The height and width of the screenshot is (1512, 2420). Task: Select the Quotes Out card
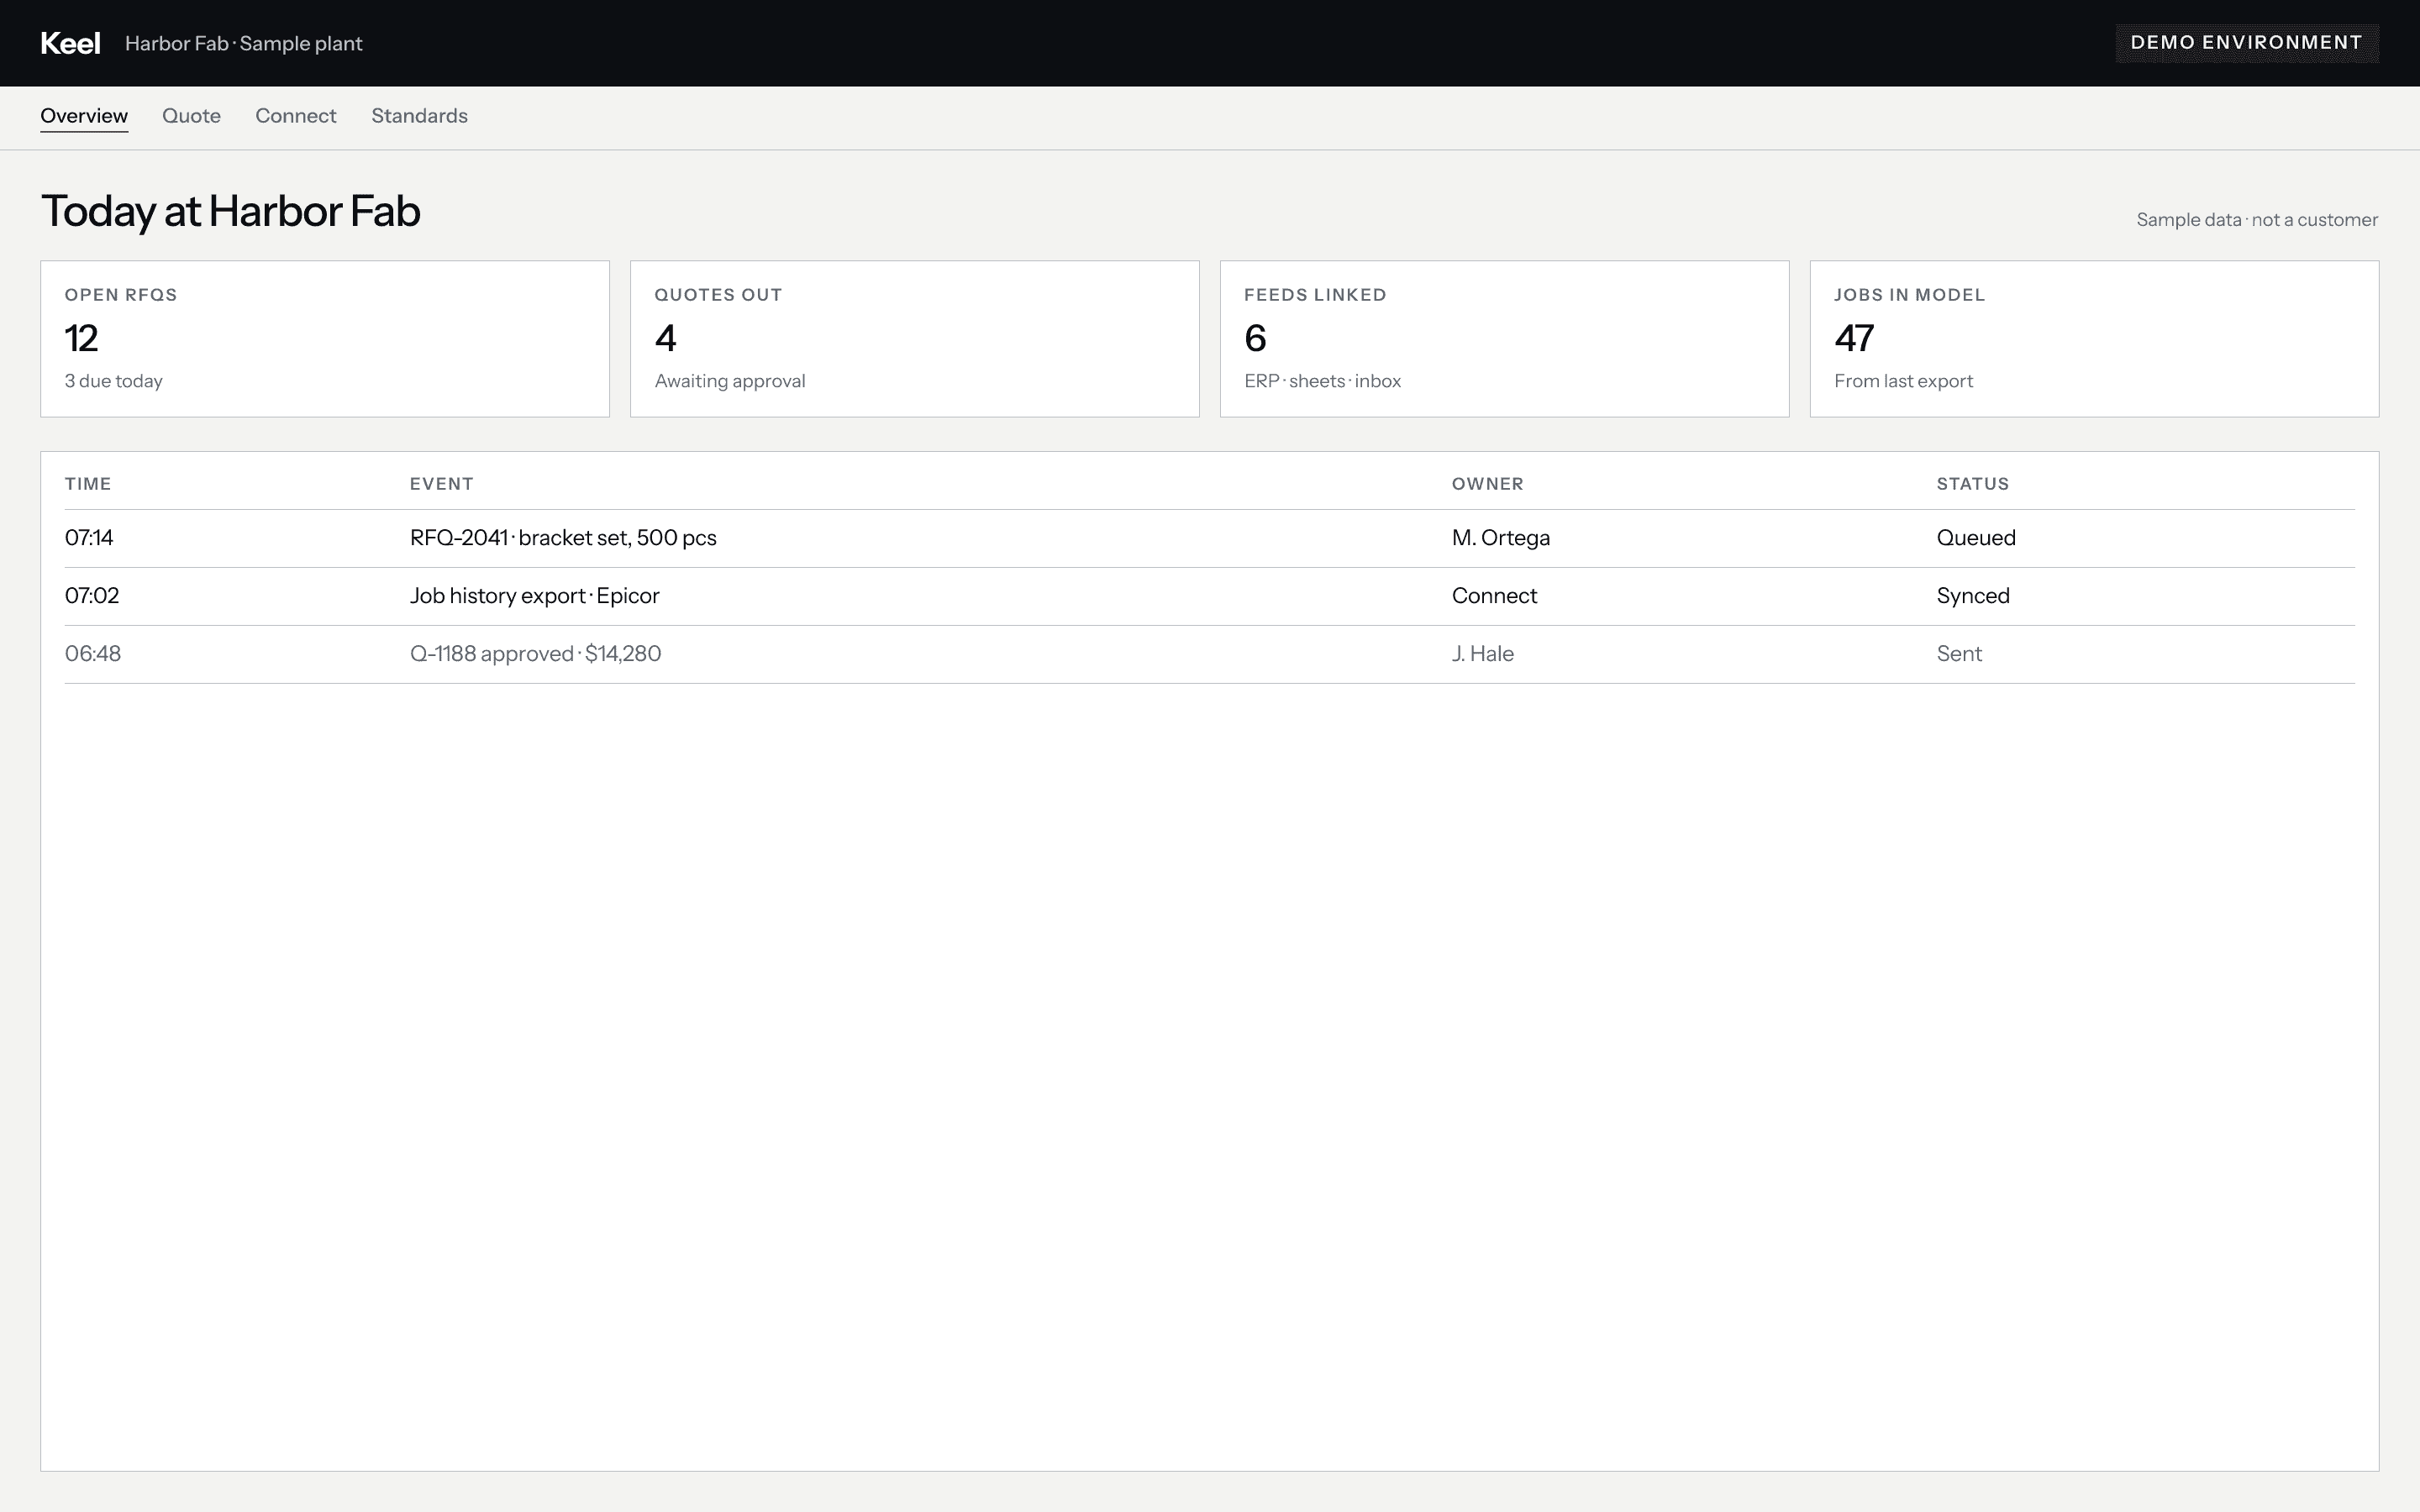point(914,339)
